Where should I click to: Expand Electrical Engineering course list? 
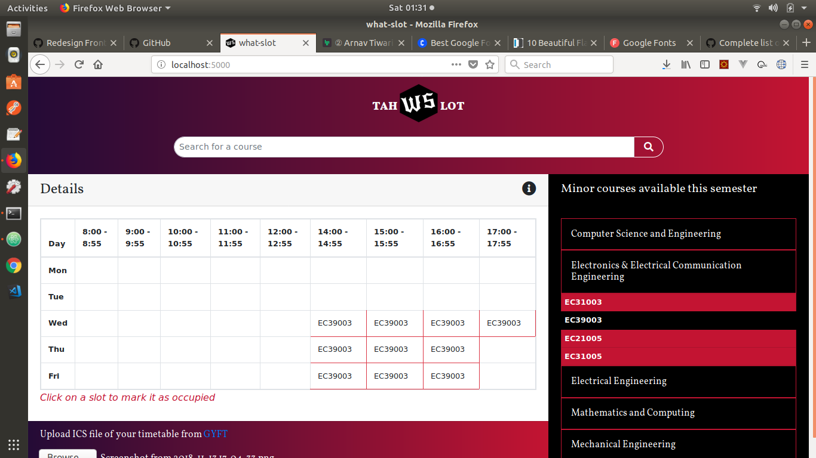click(x=679, y=381)
